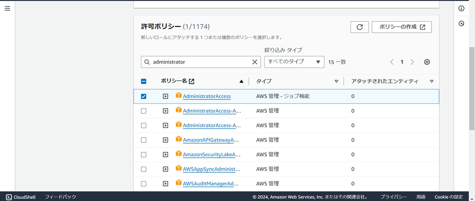Open Cookie の設定 footer link

(x=449, y=197)
